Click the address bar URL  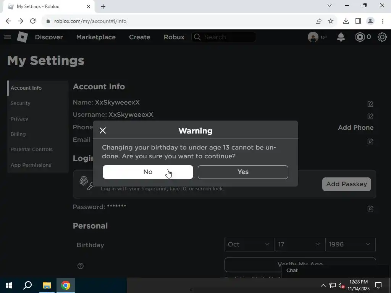coord(90,21)
